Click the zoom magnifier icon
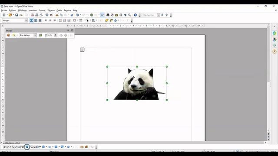The width and height of the screenshot is (278, 156). (x=129, y=15)
